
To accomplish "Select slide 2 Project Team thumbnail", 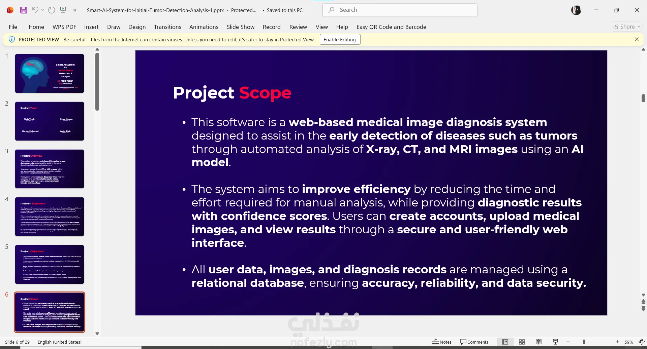I will pyautogui.click(x=50, y=121).
